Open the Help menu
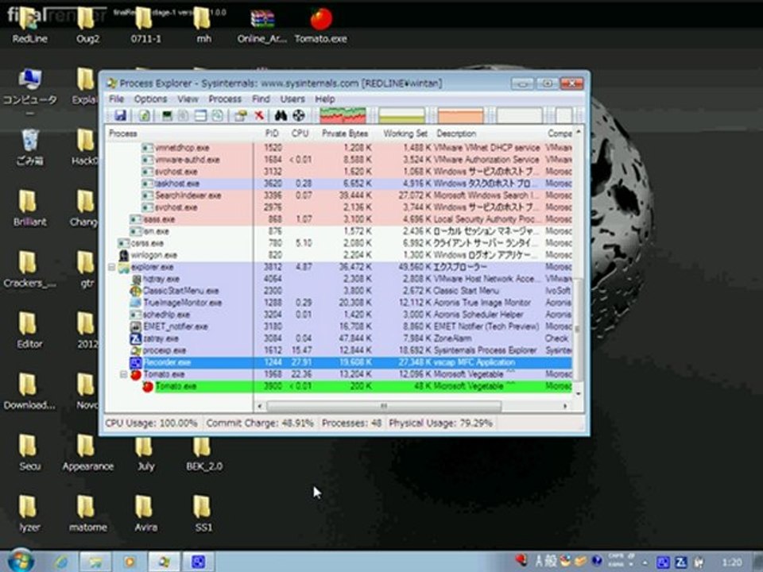The width and height of the screenshot is (763, 572). (324, 99)
